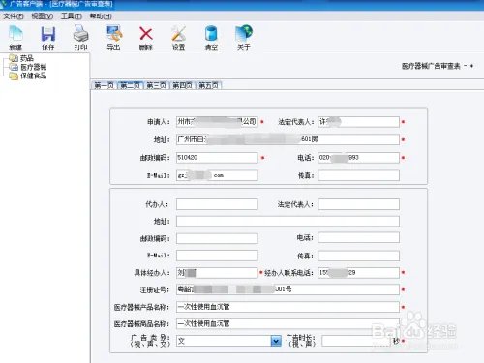The width and height of the screenshot is (484, 363).
Task: Click the 注册证号 input field
Action: [x=287, y=289]
